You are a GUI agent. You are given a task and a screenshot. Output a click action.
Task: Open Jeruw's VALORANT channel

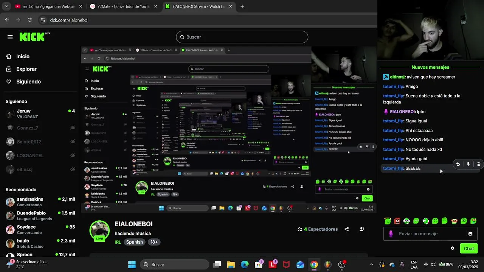40,114
